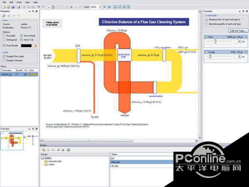Click the Undo arrow icon
Viewport: 249px width, 187px height.
coord(39,7)
